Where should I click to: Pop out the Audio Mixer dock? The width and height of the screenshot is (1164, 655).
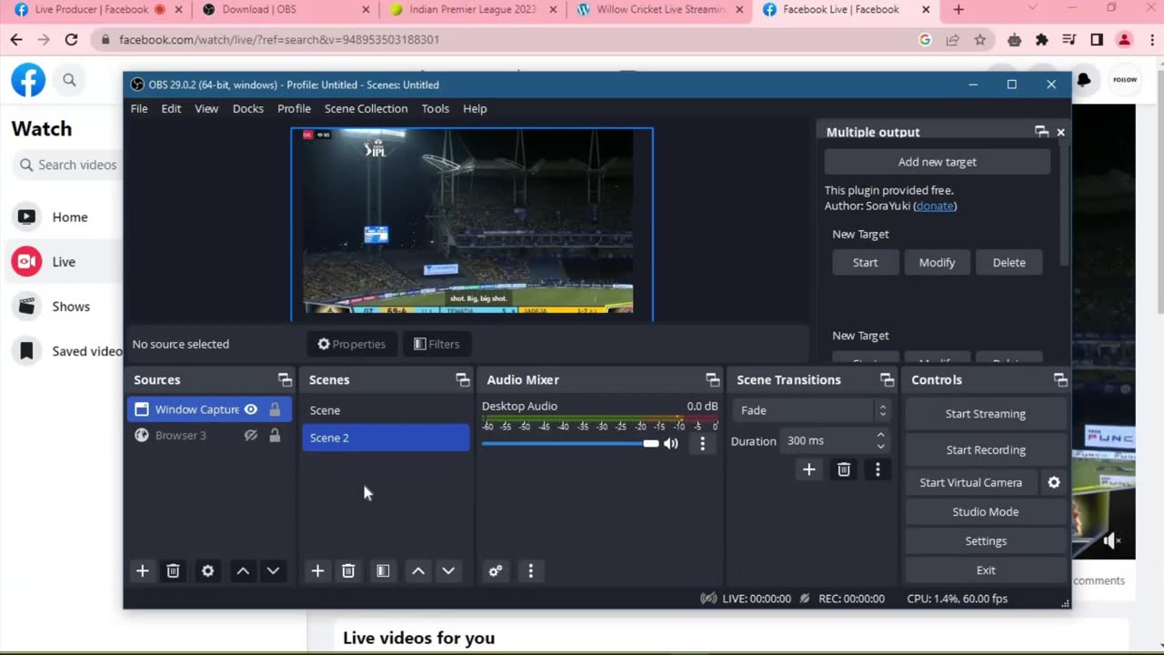[x=712, y=379]
